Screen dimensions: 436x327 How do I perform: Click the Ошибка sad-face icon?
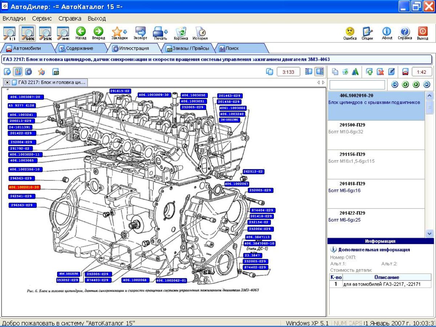[x=350, y=33]
